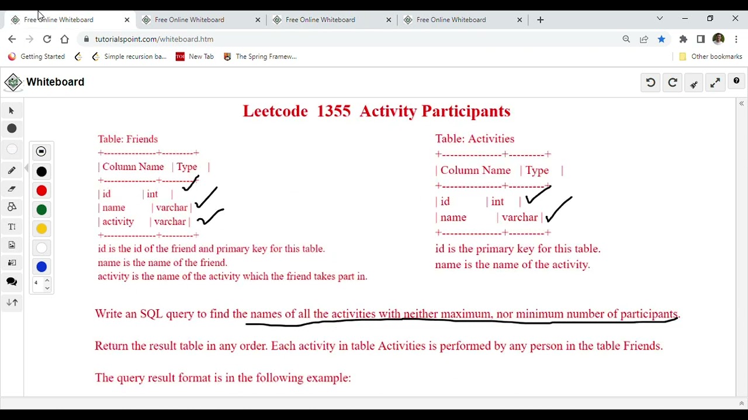Reload the current page
Screen dimensions: 748x420
(47, 39)
